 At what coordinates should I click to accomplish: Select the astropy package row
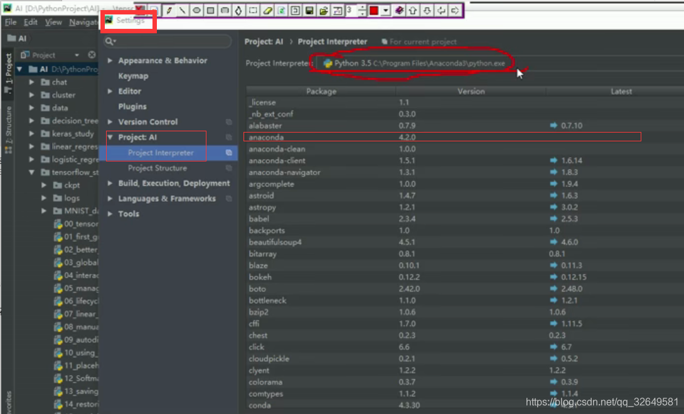[x=465, y=207]
